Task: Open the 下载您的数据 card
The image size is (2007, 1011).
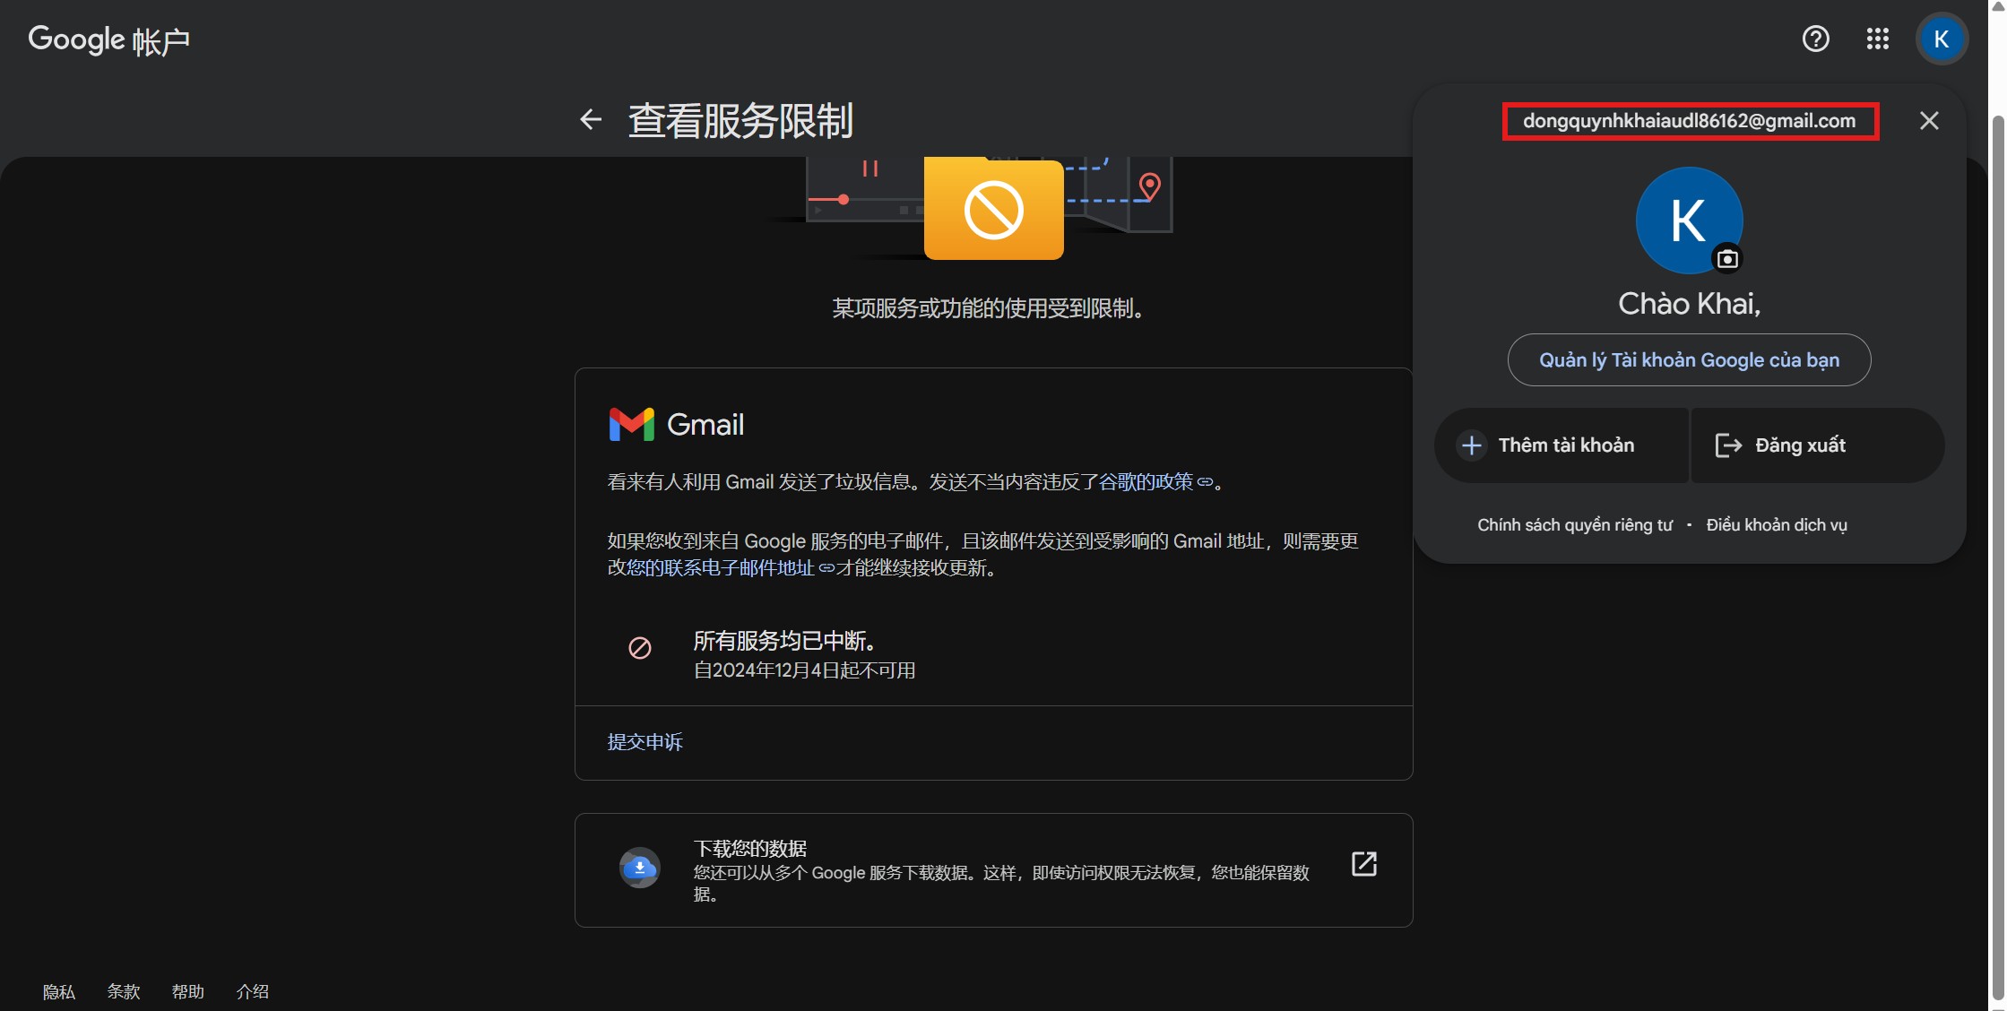Action: (993, 870)
